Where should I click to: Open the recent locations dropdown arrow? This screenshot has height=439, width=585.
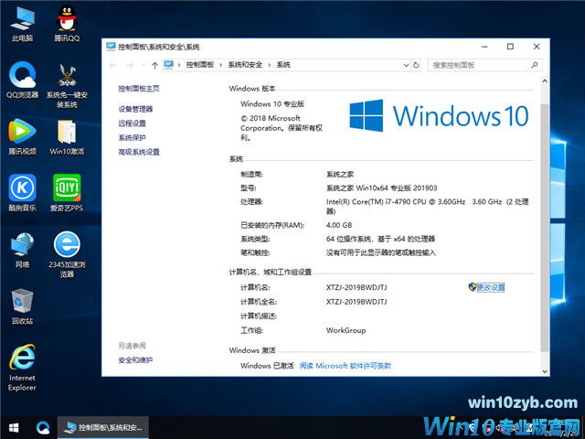pyautogui.click(x=143, y=65)
